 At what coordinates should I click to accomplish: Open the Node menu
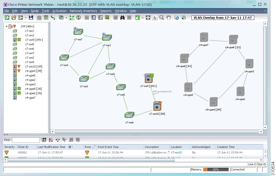click(35, 11)
